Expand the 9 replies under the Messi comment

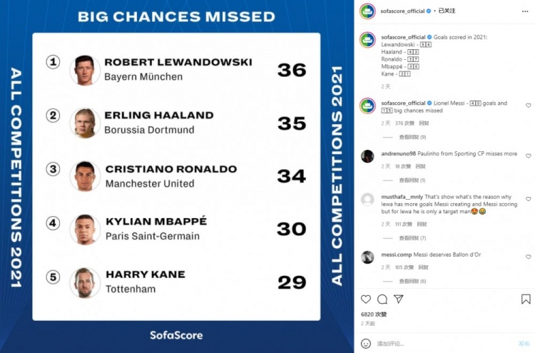coord(412,137)
